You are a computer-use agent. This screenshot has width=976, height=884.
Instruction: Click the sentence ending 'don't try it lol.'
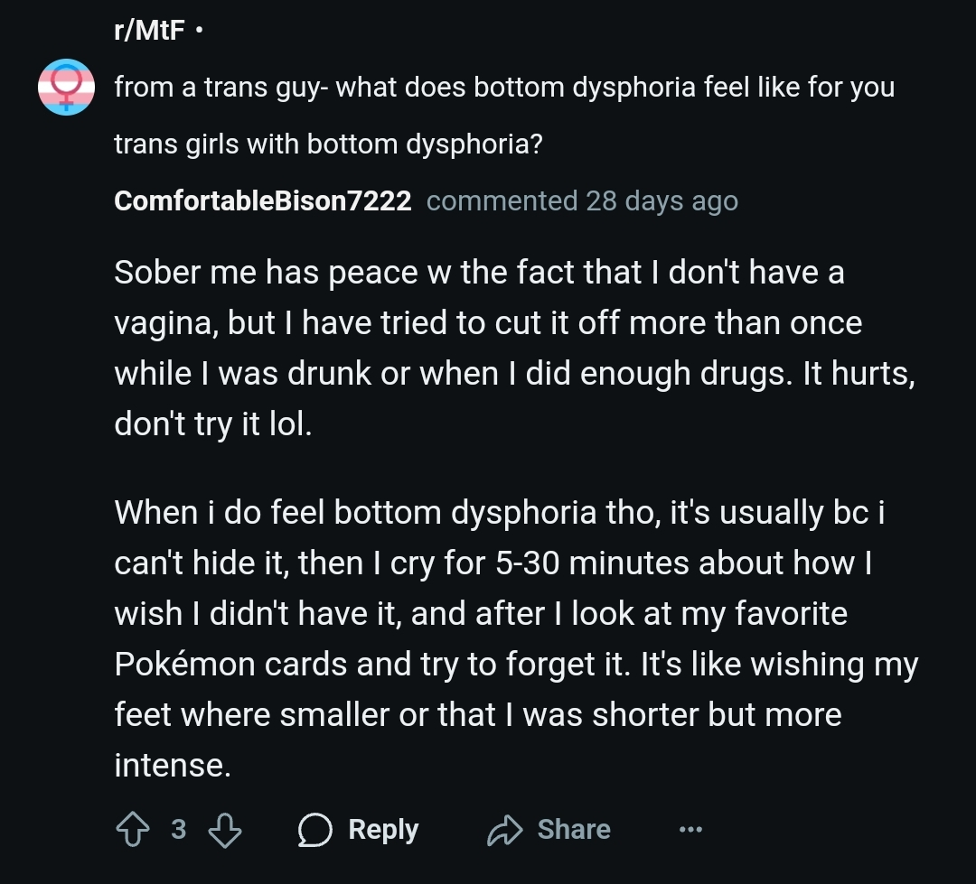pos(213,424)
